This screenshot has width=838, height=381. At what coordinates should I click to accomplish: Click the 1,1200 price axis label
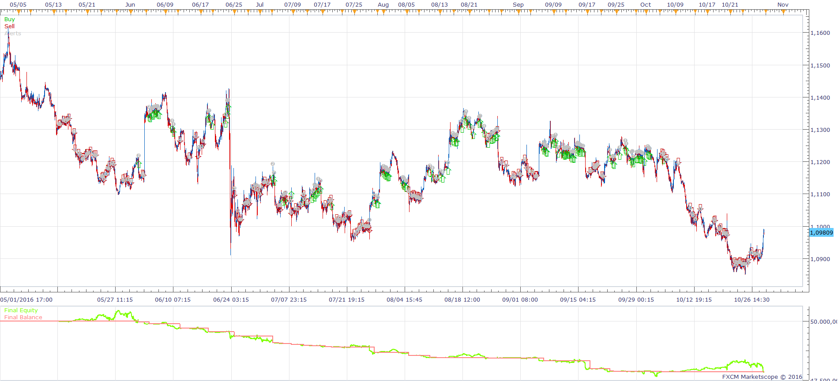coord(820,162)
